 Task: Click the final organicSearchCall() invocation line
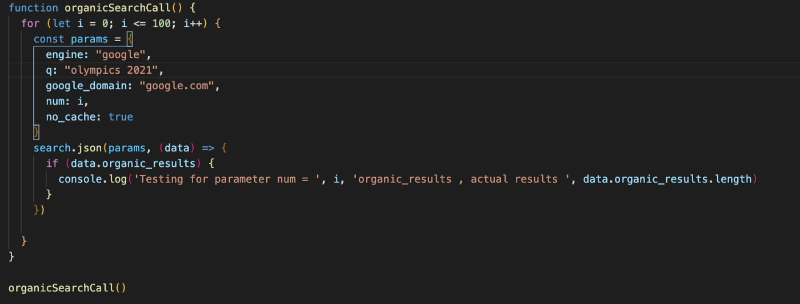[67, 288]
